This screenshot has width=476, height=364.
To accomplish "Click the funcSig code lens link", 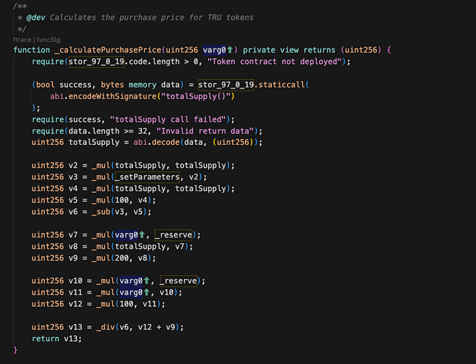I will pyautogui.click(x=48, y=40).
